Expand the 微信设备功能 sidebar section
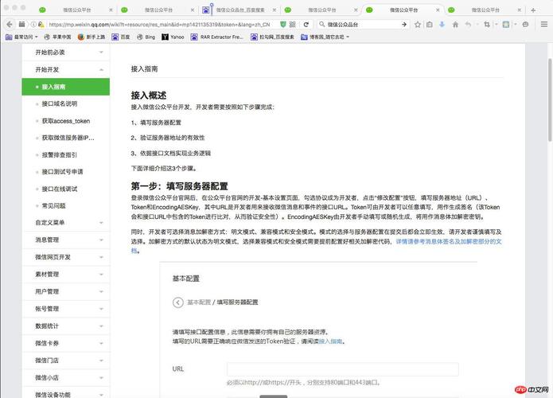Image resolution: width=553 pixels, height=398 pixels. pyautogui.click(x=66, y=393)
